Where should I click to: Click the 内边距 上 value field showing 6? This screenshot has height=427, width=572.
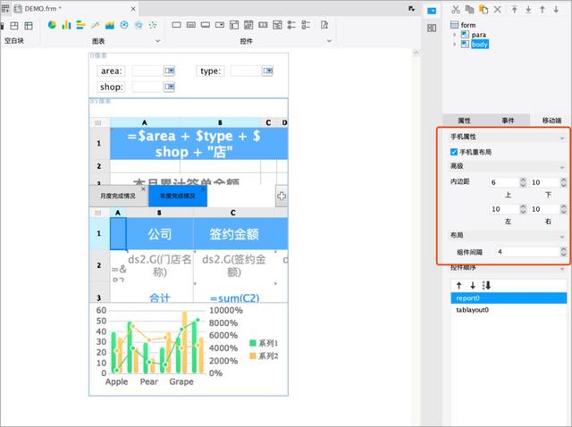(x=504, y=182)
